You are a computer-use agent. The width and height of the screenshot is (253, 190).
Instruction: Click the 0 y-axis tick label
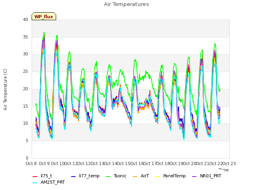[x=27, y=158]
